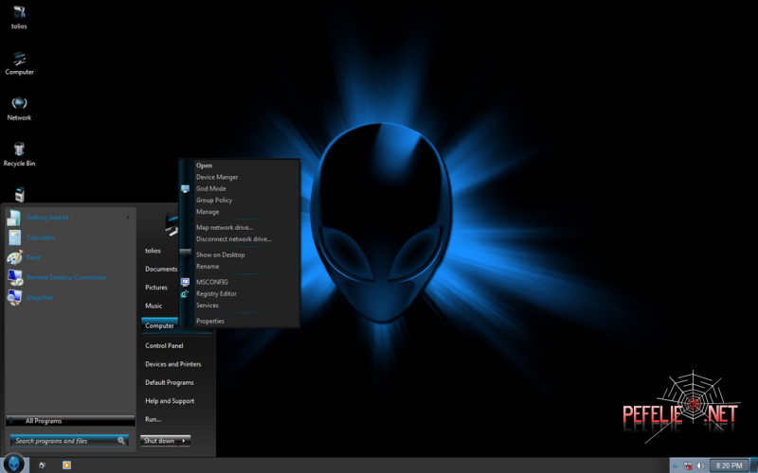Click the Magnifier text label
Image resolution: width=758 pixels, height=473 pixels.
coord(40,297)
